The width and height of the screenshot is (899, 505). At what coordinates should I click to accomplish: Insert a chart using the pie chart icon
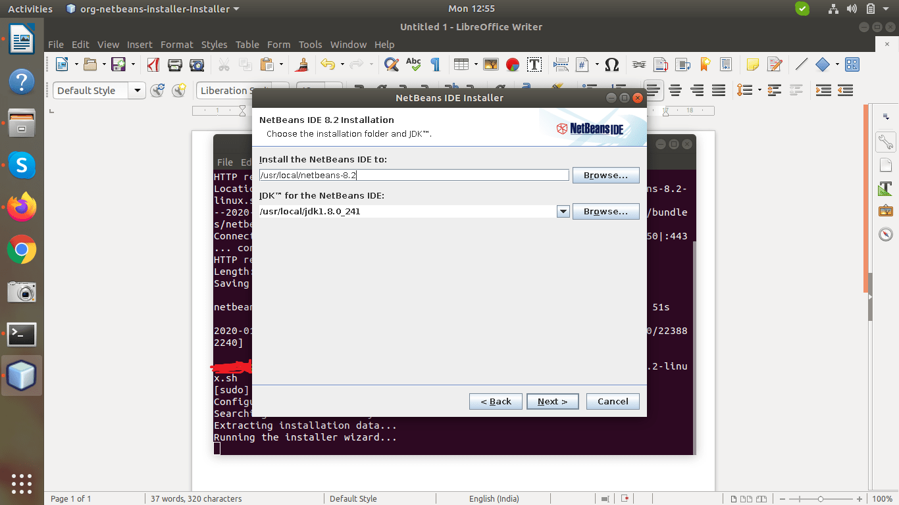pyautogui.click(x=513, y=64)
